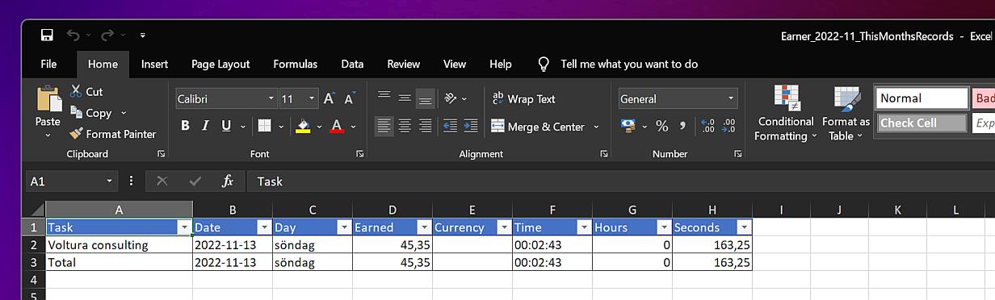
Task: Click the Increase Decimal icon
Action: (x=707, y=126)
